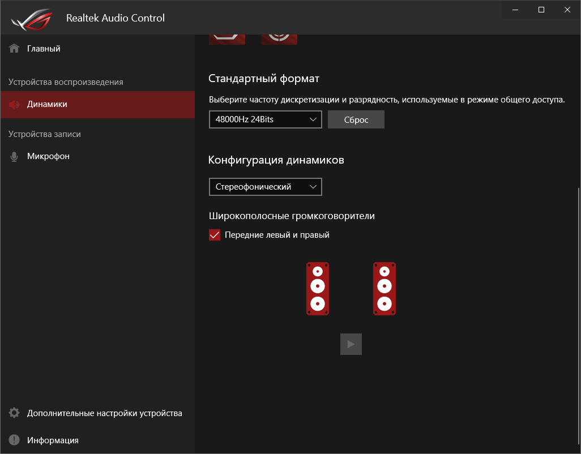Click the home icon beside Главный
Viewport: 581px width, 454px height.
(14, 49)
